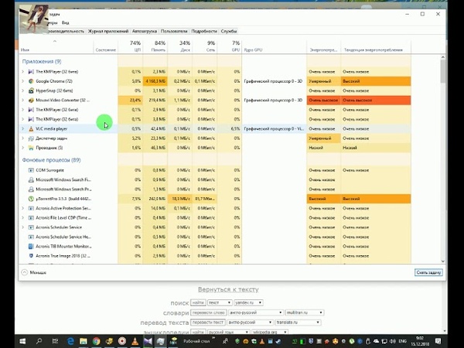Select the Диспетчер задач process icon
The width and height of the screenshot is (464, 348).
[x=30, y=138]
